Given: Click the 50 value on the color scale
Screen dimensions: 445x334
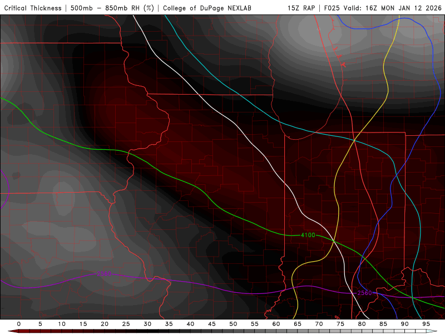Looking at the screenshot, I should pyautogui.click(x=233, y=324).
